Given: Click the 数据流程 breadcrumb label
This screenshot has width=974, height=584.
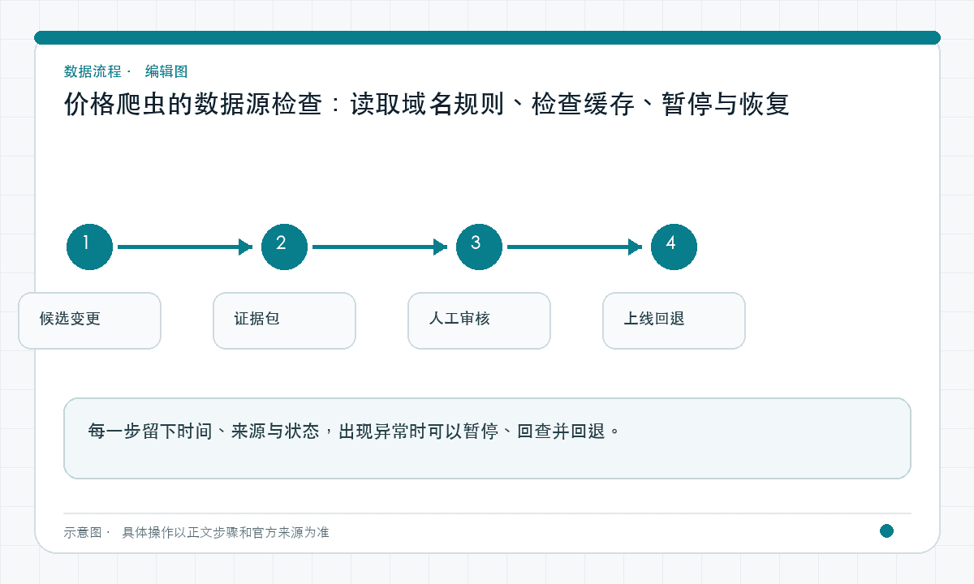Looking at the screenshot, I should (93, 71).
